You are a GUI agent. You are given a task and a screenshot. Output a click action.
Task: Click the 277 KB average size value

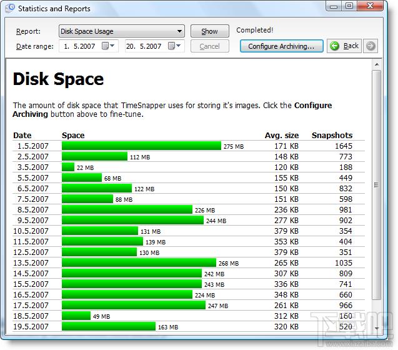[286, 221]
